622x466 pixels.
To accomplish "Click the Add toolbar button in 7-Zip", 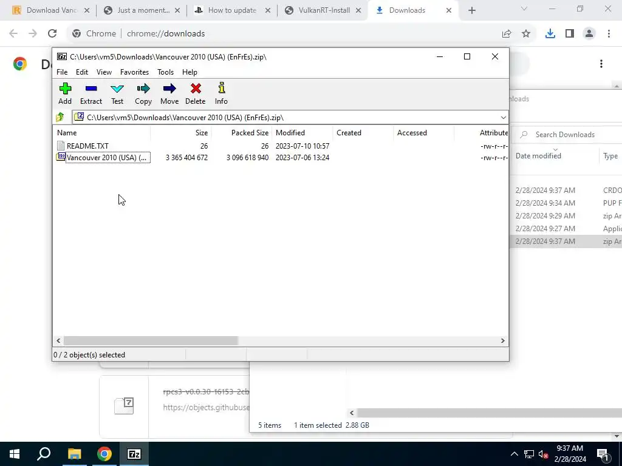I will (x=65, y=94).
